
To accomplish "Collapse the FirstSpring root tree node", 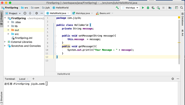I will pos(5,18).
